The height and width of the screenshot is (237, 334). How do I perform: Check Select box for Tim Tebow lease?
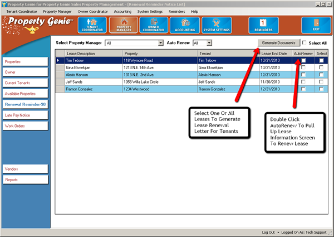point(321,60)
